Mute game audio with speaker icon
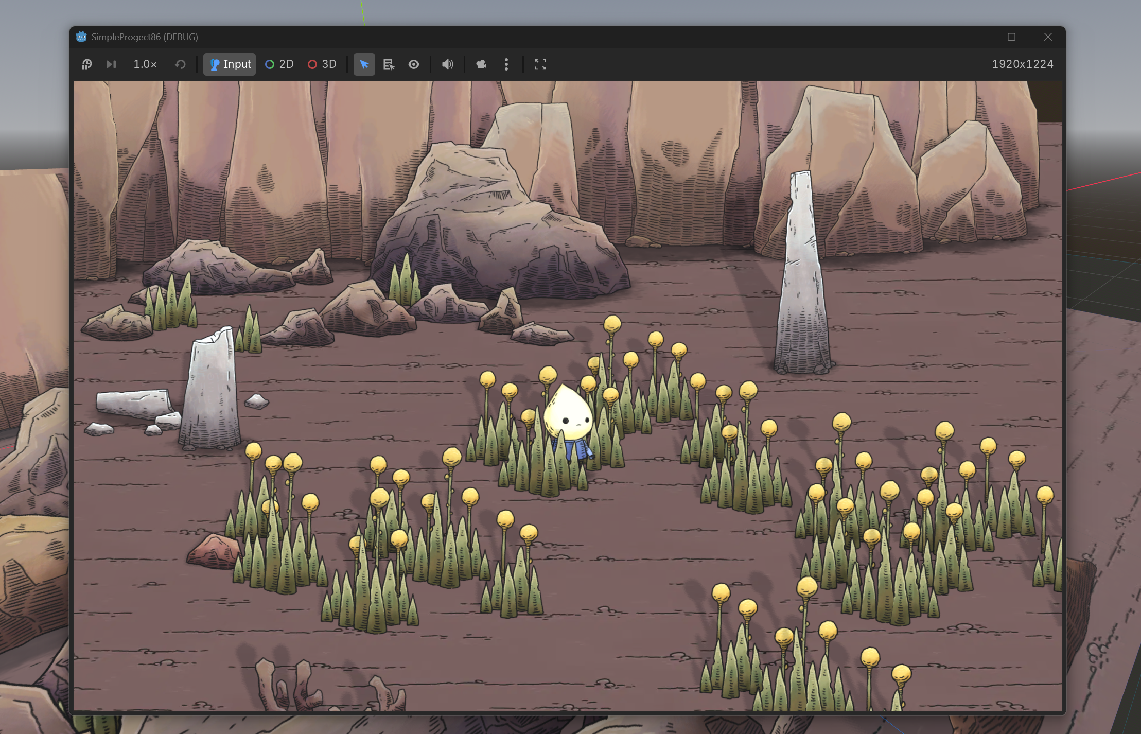The height and width of the screenshot is (734, 1141). click(447, 64)
